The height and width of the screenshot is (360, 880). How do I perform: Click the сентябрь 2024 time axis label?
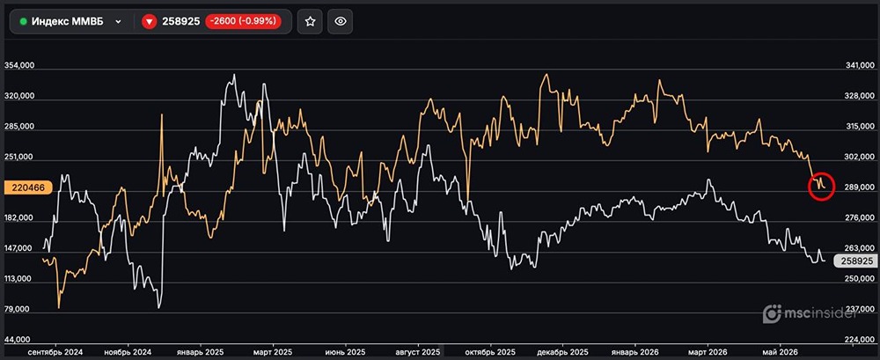(55, 352)
